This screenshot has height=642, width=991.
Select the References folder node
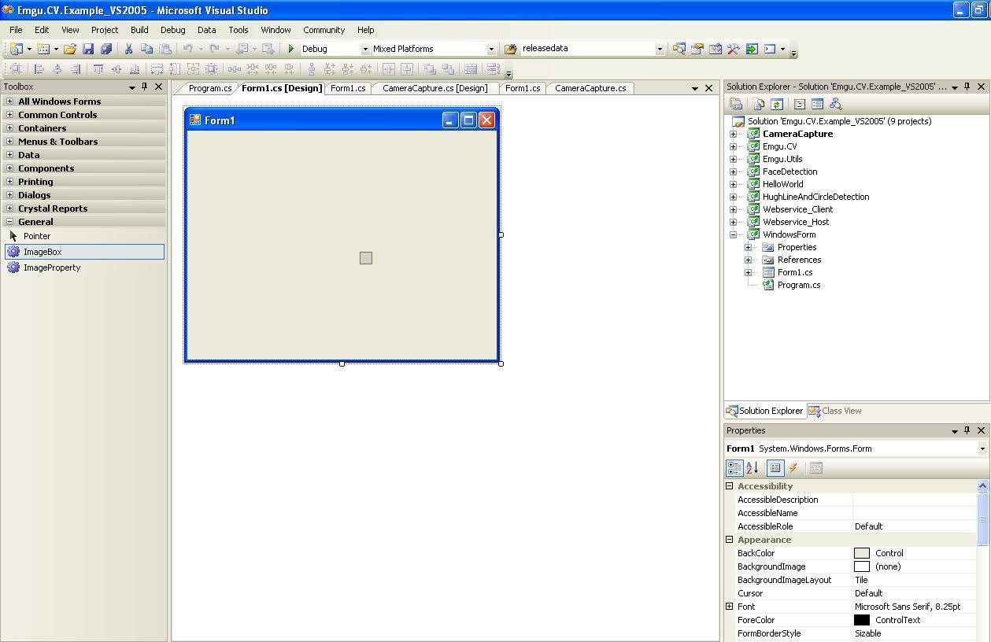click(x=799, y=260)
